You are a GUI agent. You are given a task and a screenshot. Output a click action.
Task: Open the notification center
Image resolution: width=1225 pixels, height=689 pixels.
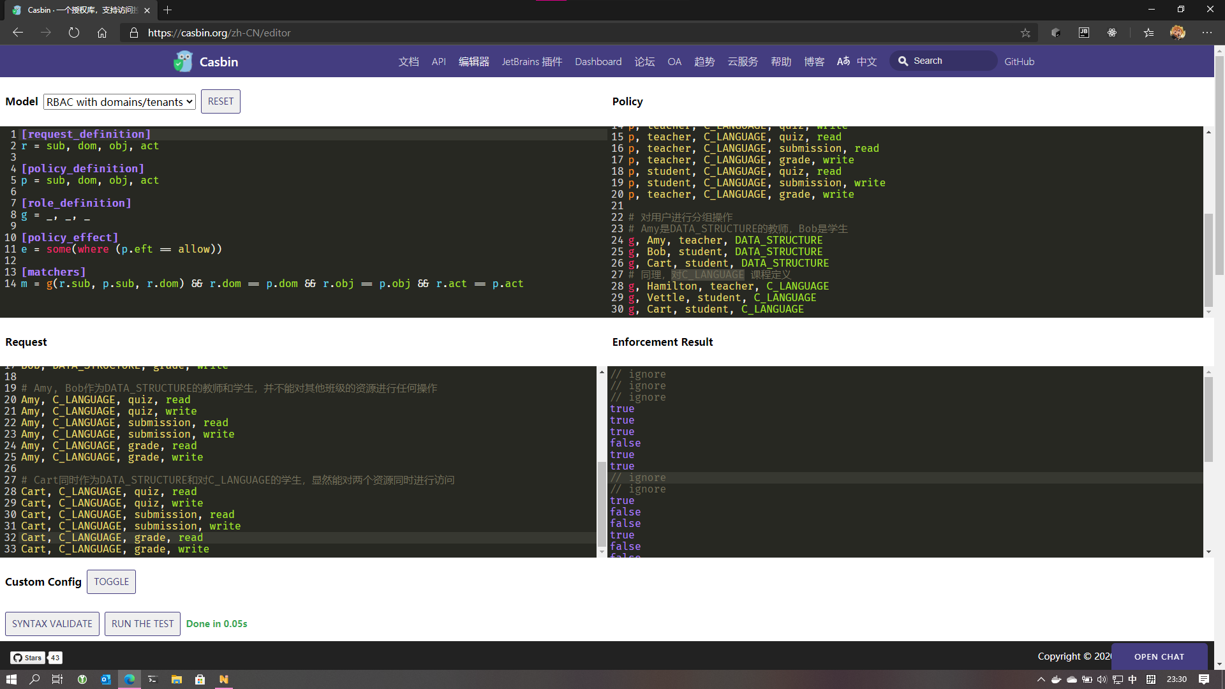(x=1204, y=679)
